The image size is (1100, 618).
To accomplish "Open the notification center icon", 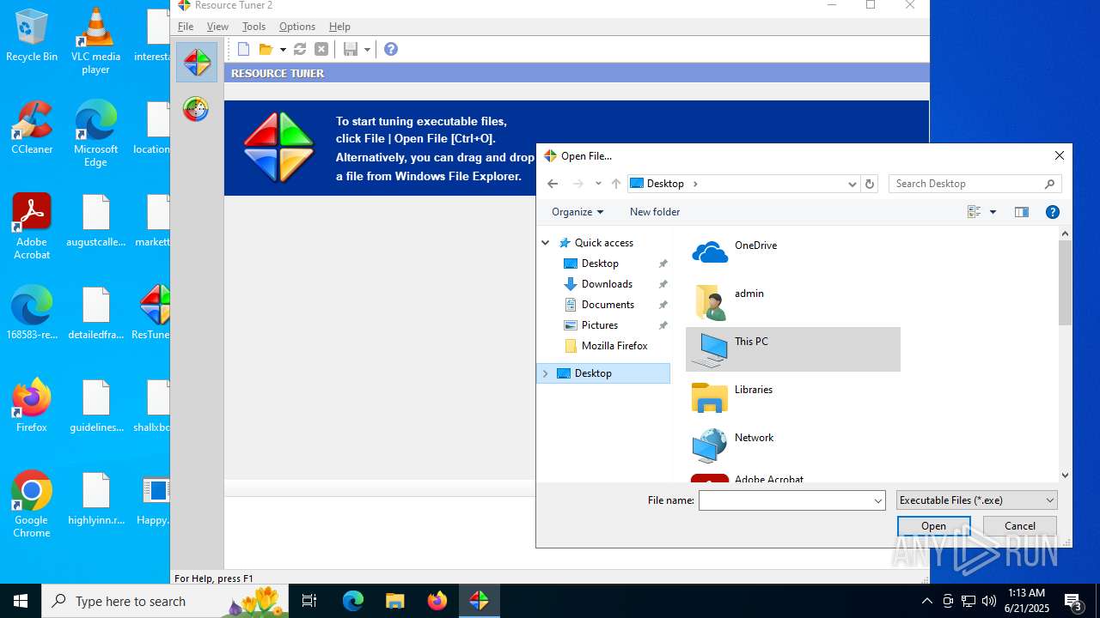I will point(1073,601).
